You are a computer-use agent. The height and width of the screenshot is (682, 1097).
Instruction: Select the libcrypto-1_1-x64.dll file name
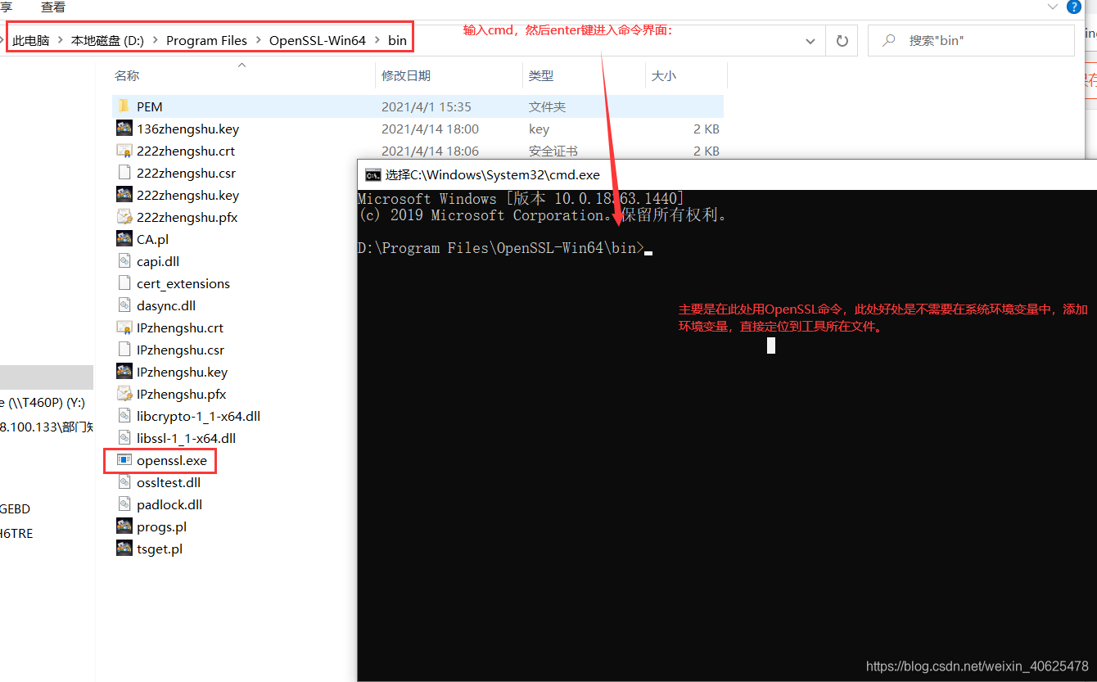(199, 416)
